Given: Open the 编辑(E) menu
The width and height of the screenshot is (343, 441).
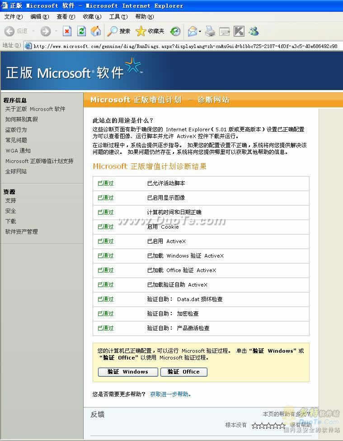Looking at the screenshot, I should [40, 17].
